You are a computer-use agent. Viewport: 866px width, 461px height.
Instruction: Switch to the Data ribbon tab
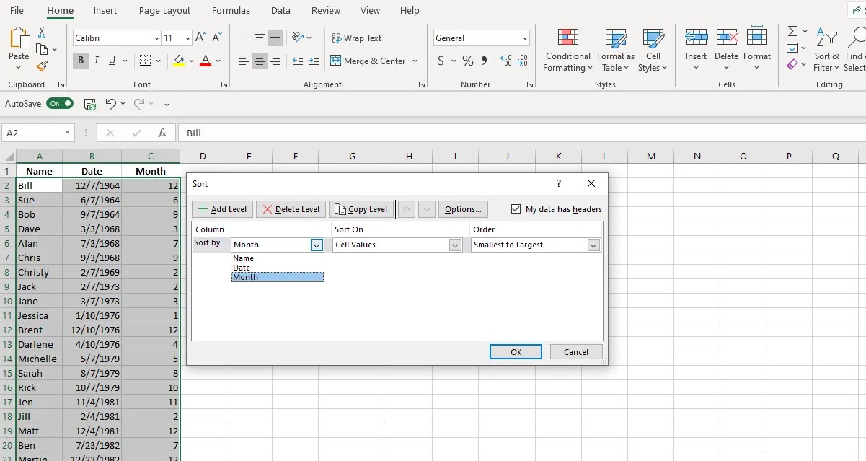[x=280, y=10]
